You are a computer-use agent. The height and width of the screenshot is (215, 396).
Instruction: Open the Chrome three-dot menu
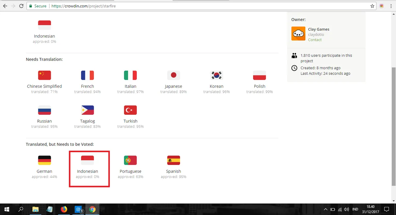point(391,6)
